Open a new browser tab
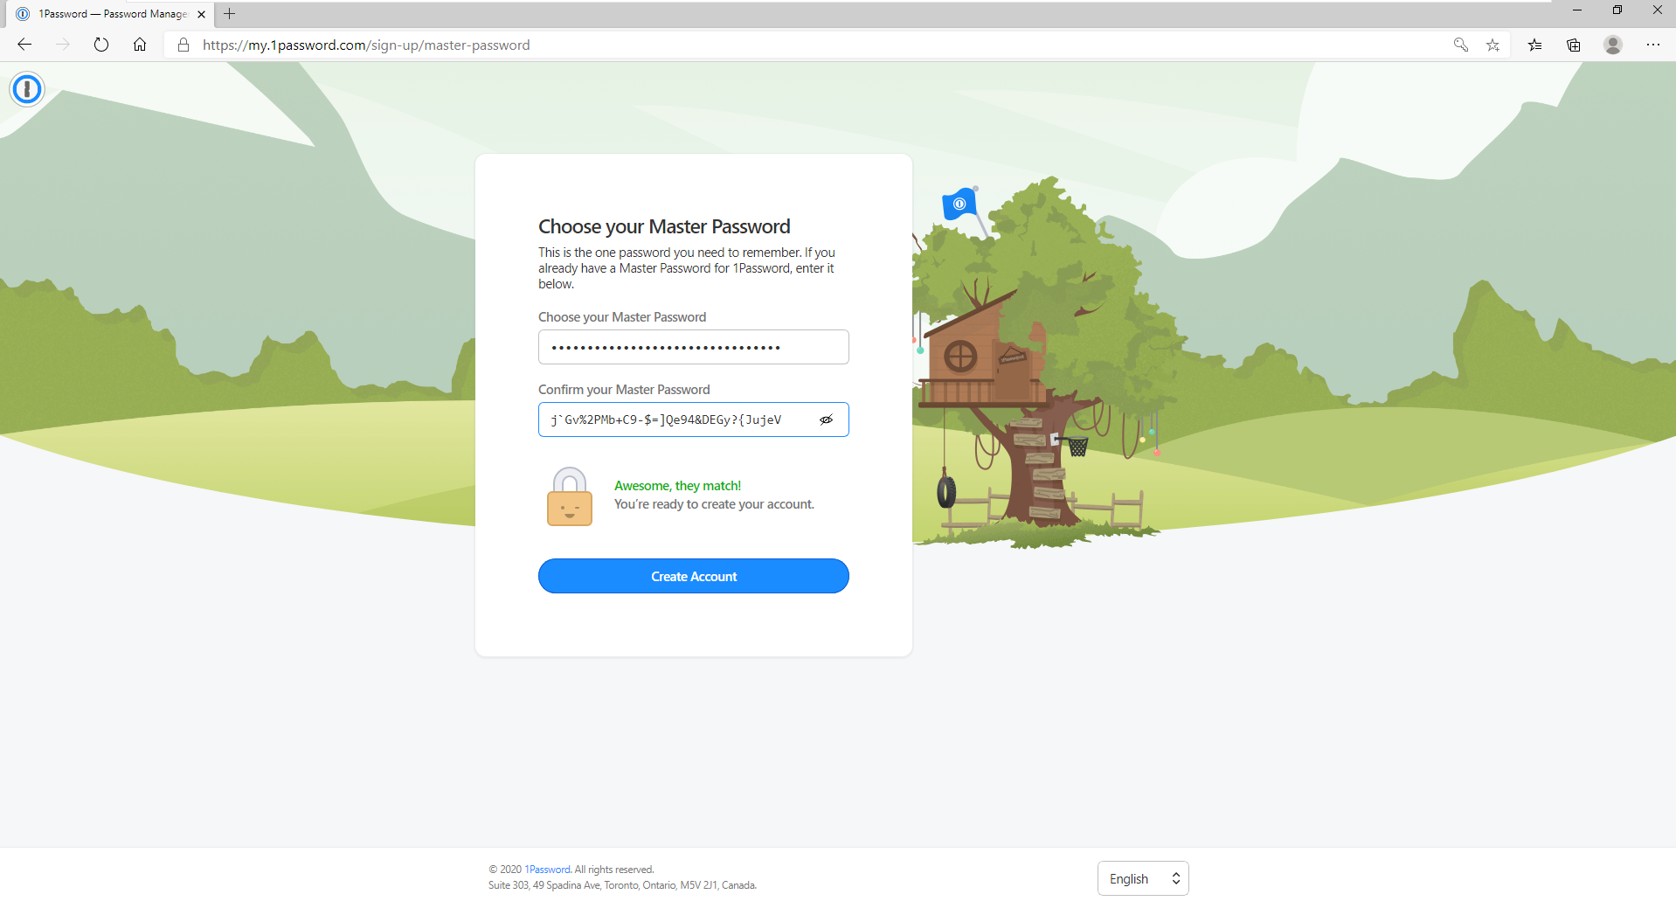 coord(230,14)
